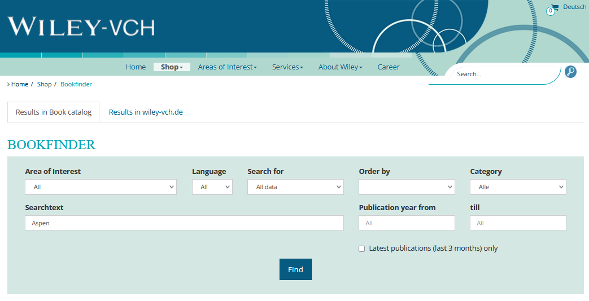589x301 pixels.
Task: Open the Order by dropdown
Action: click(x=407, y=187)
